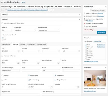Click the Yoast SEO icon next to Nicht verfügbar
The image size is (108, 96).
pyautogui.click(x=85, y=26)
